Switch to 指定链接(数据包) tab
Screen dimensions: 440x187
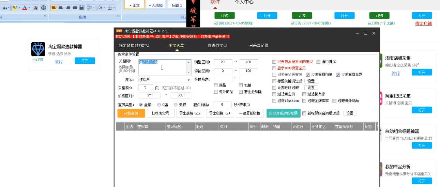[134, 45]
